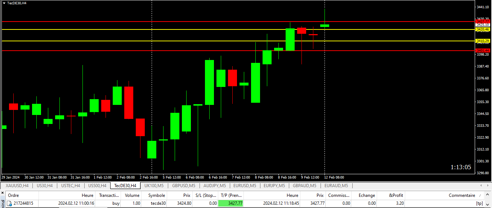492x208 pixels.
Task: Sort by the T/P column header
Action: (x=231, y=195)
